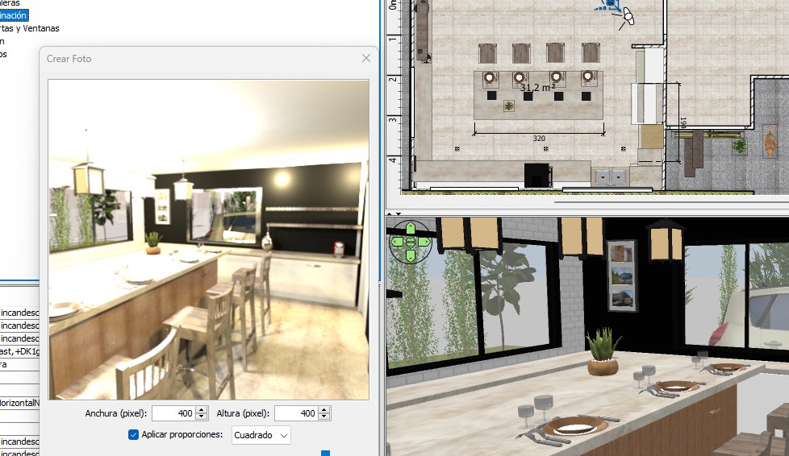Click the furniture row containing HorizontalN
The width and height of the screenshot is (789, 456).
[19, 403]
